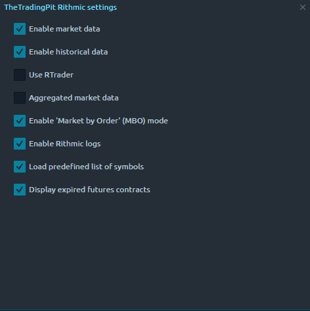Uncheck Load predefined list of symbols box
The width and height of the screenshot is (310, 311).
(20, 167)
